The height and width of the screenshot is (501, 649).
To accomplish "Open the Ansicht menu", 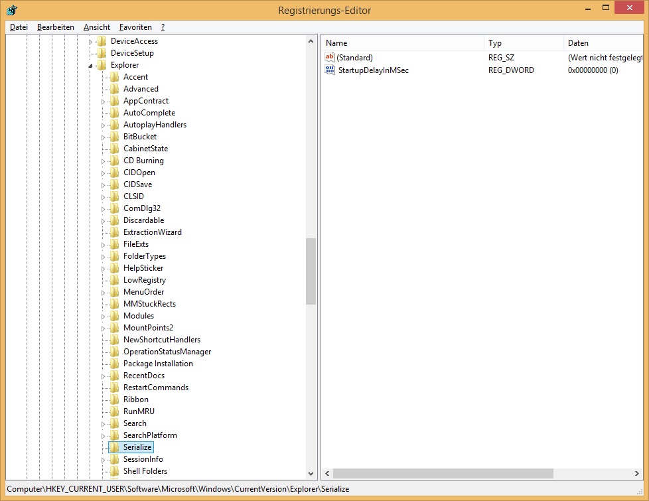I will click(x=96, y=27).
